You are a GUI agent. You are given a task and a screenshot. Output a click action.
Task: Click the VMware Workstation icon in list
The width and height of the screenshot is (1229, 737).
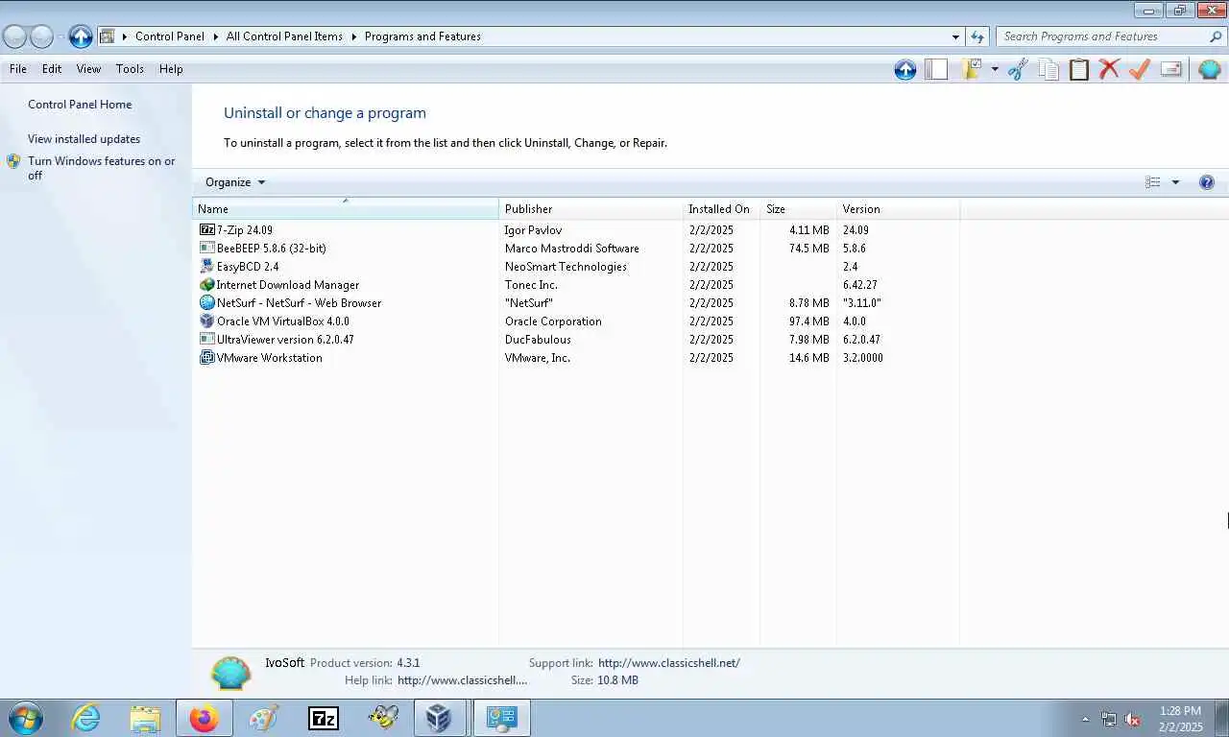[x=206, y=357]
